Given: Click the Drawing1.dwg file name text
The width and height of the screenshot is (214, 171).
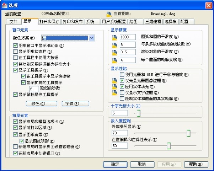Looking at the screenshot, I should pos(163,14).
